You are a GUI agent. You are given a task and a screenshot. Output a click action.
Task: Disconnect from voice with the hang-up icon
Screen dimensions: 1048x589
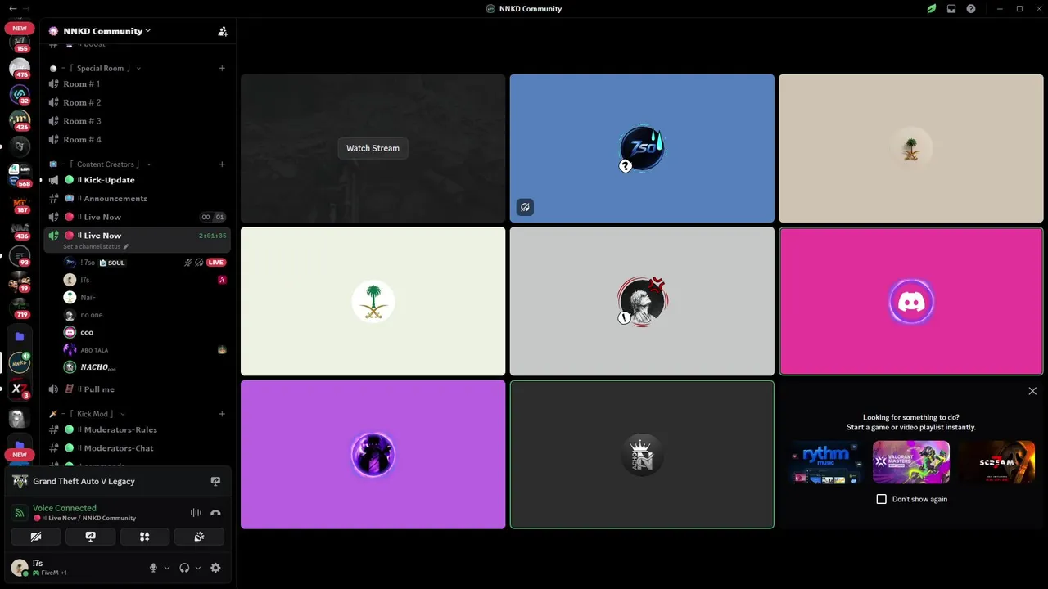[x=215, y=513]
